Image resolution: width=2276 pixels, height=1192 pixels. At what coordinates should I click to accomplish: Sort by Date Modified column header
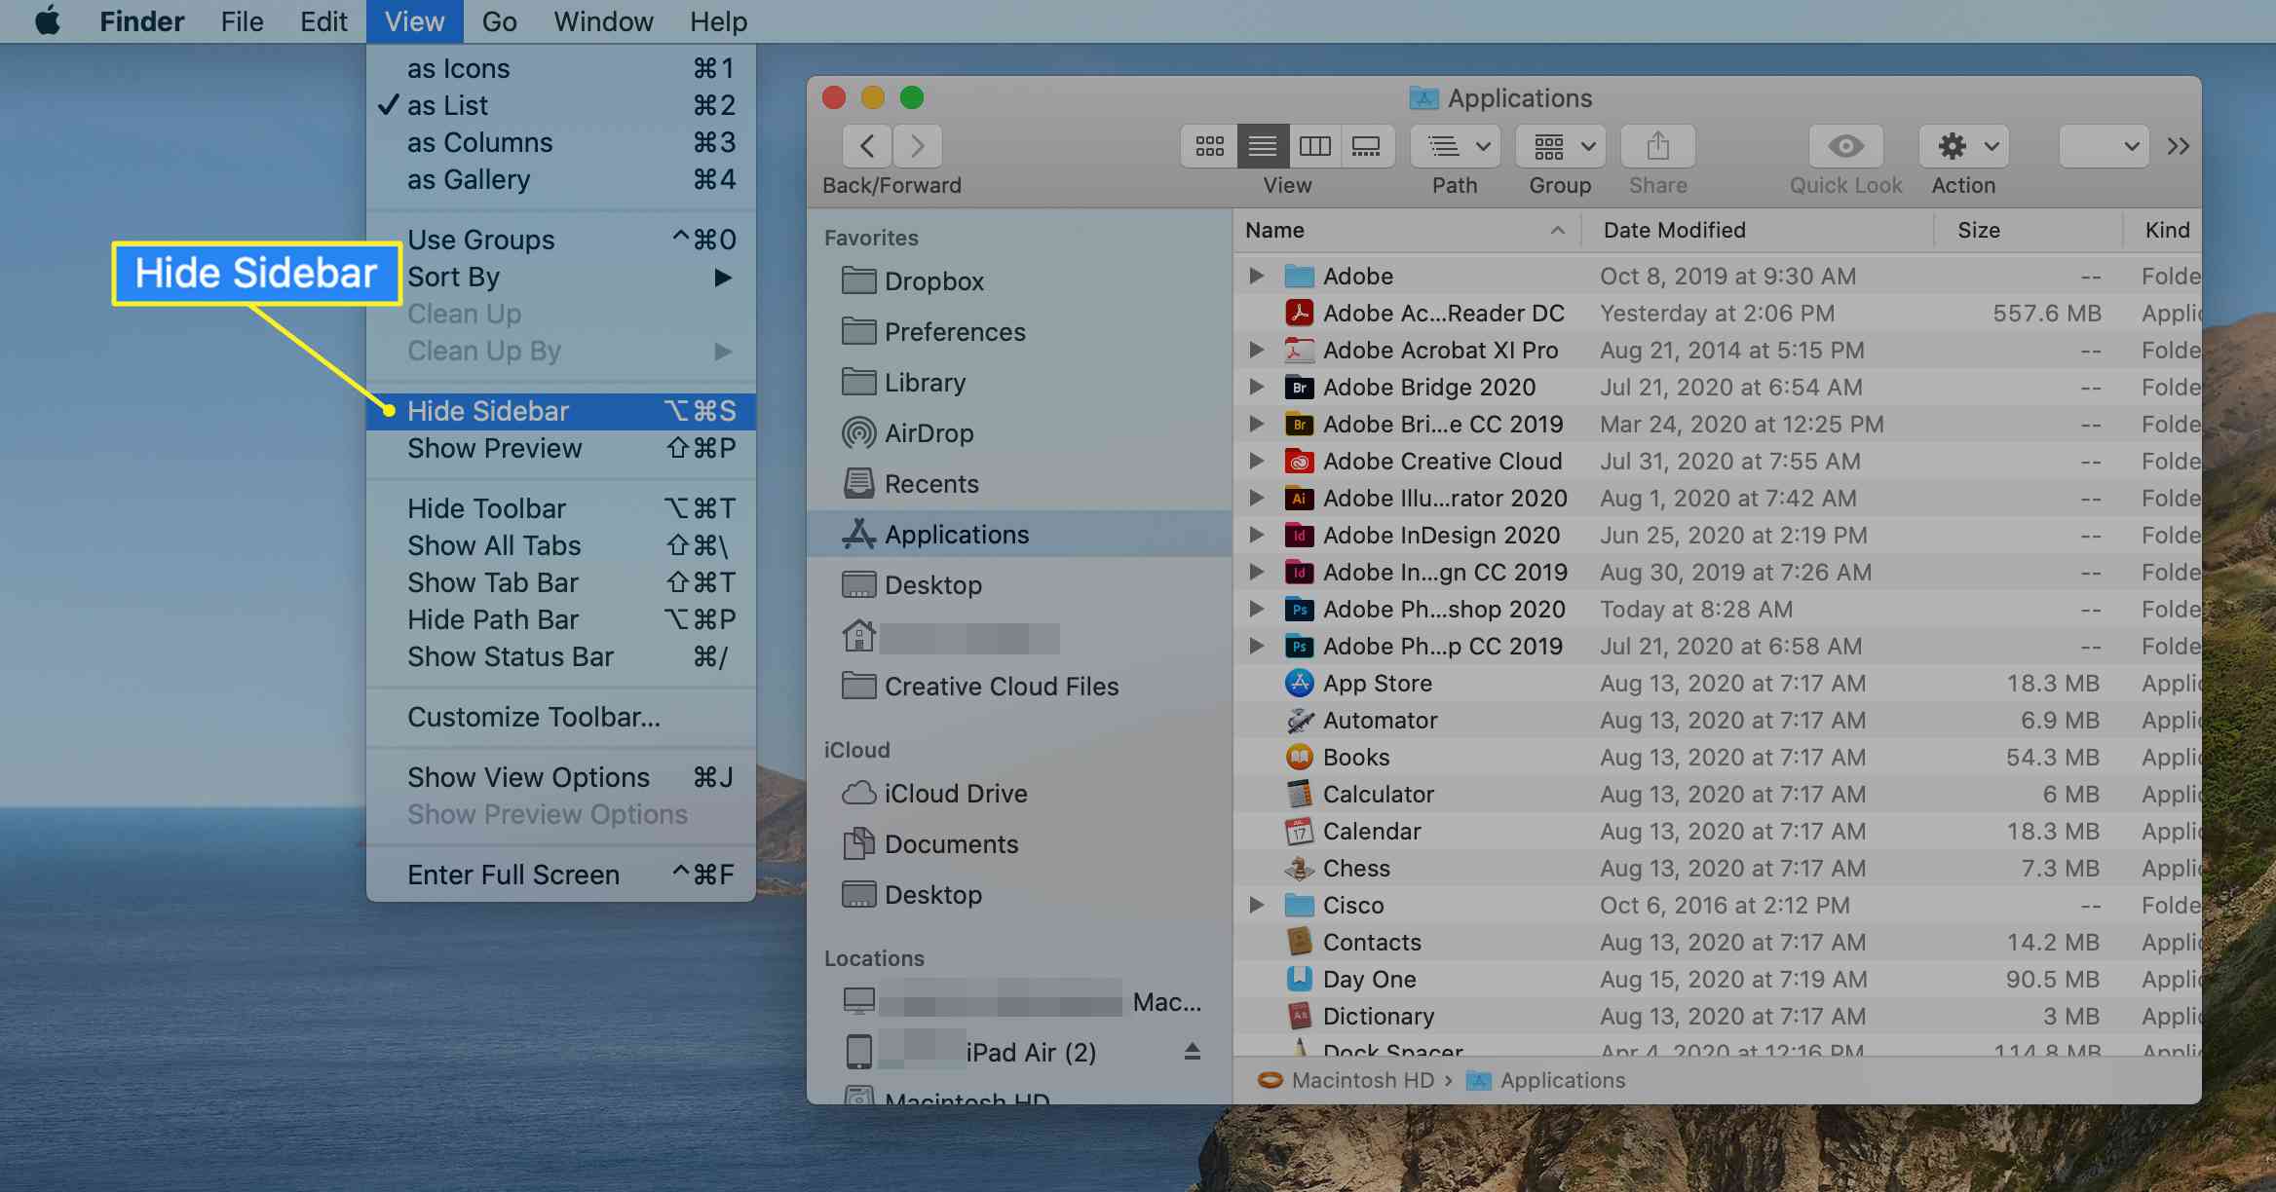coord(1758,230)
